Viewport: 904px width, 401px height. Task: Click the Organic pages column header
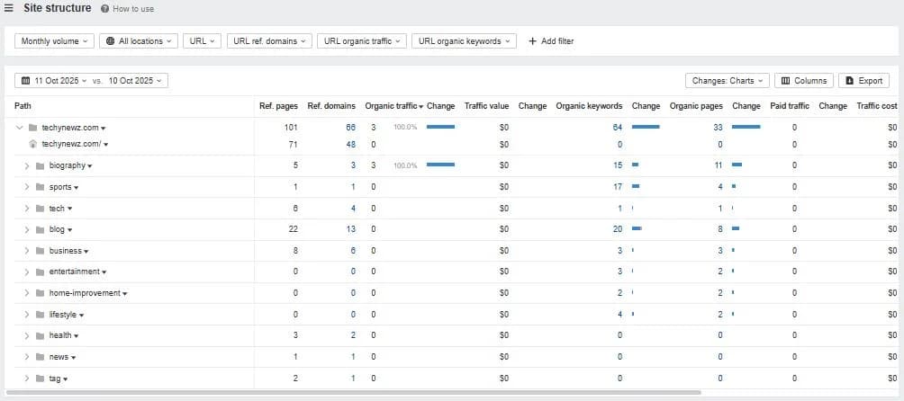click(x=696, y=106)
